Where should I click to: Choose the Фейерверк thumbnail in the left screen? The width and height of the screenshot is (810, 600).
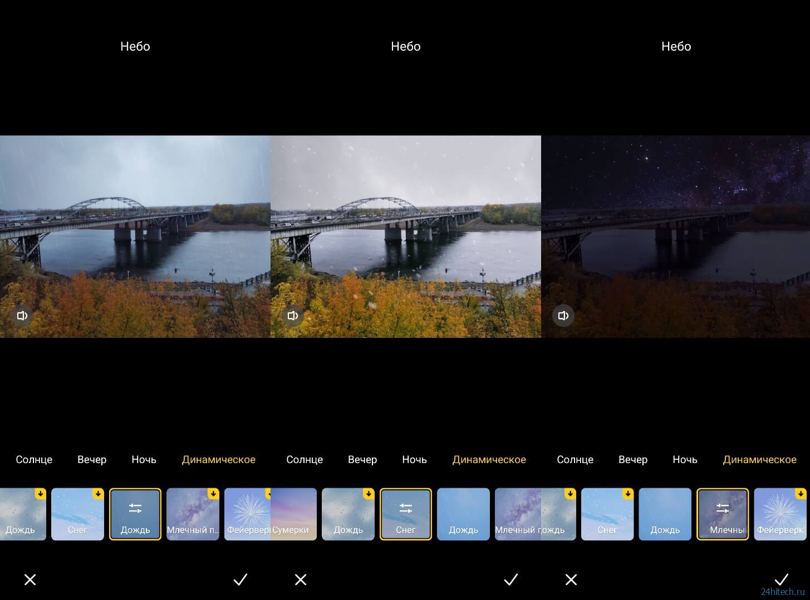click(247, 514)
